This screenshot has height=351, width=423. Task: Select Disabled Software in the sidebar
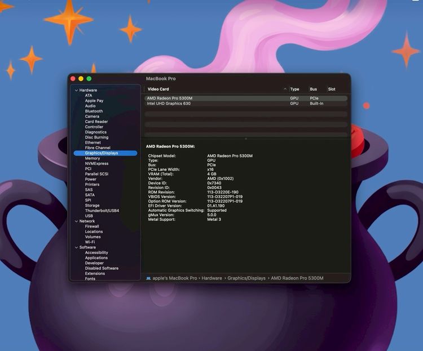click(102, 268)
